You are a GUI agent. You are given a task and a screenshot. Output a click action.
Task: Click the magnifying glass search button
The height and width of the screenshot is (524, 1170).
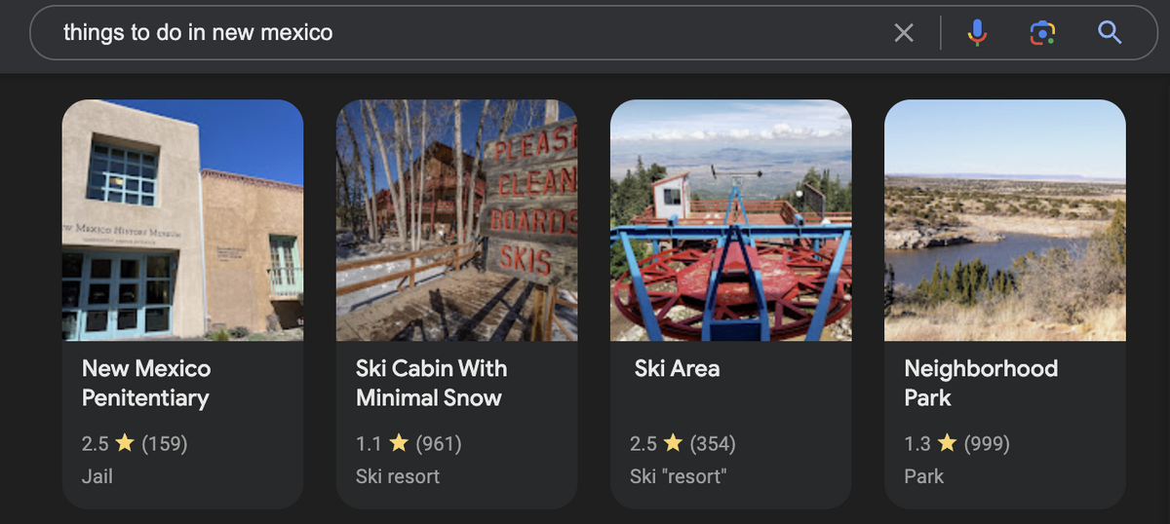1110,33
